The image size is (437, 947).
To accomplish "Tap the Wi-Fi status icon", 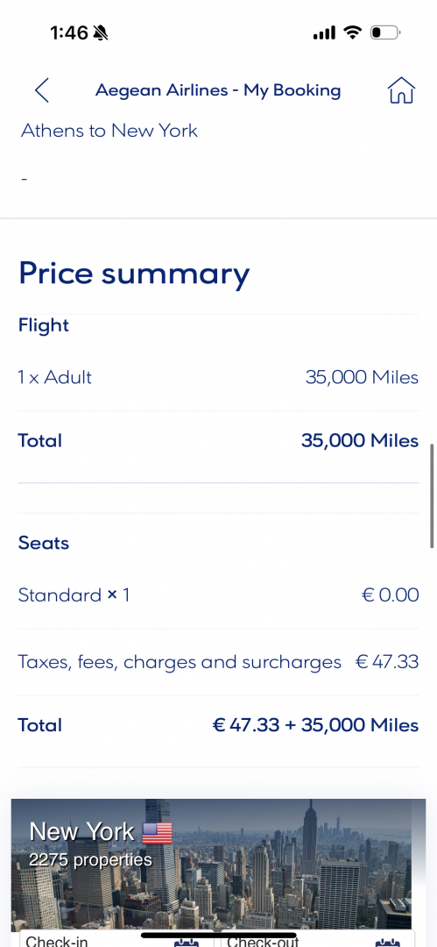I will [351, 32].
